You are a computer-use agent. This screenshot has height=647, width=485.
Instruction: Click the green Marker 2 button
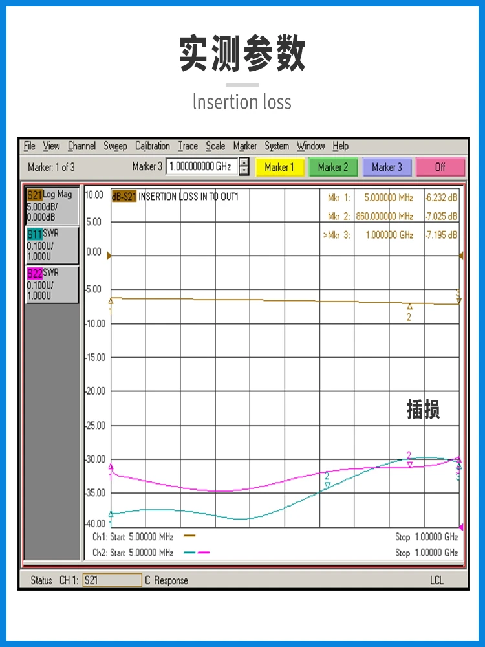(x=333, y=167)
